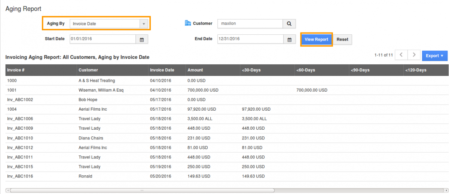Click into the Customer text field
The image size is (449, 194).
tap(250, 24)
